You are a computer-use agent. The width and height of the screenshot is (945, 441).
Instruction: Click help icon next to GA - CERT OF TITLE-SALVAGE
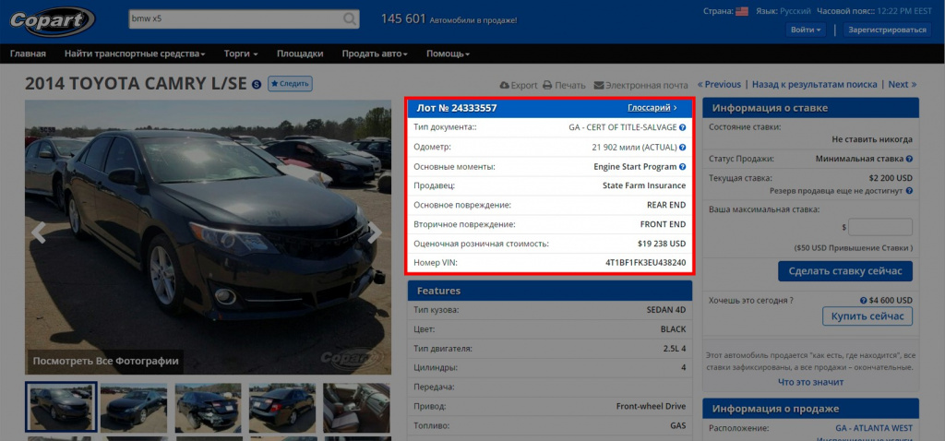tap(682, 127)
